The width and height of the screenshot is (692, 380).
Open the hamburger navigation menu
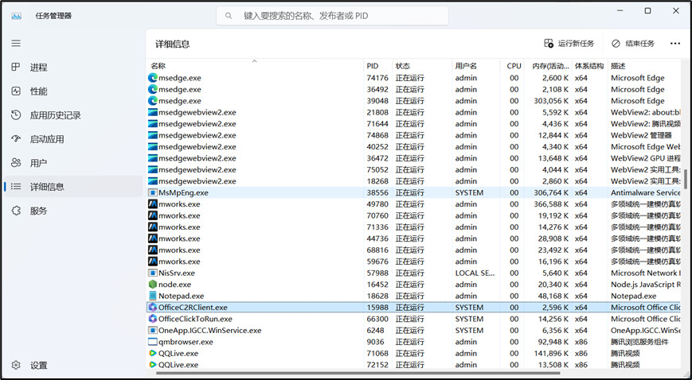coord(16,43)
